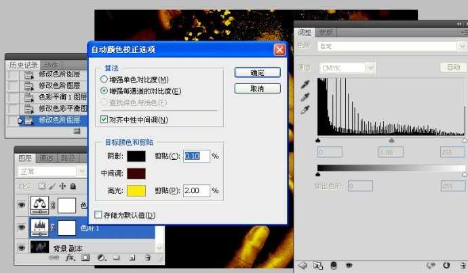Screen dimensions: 468x273
Task: Confirm dialog with 确定 button
Action: point(257,72)
